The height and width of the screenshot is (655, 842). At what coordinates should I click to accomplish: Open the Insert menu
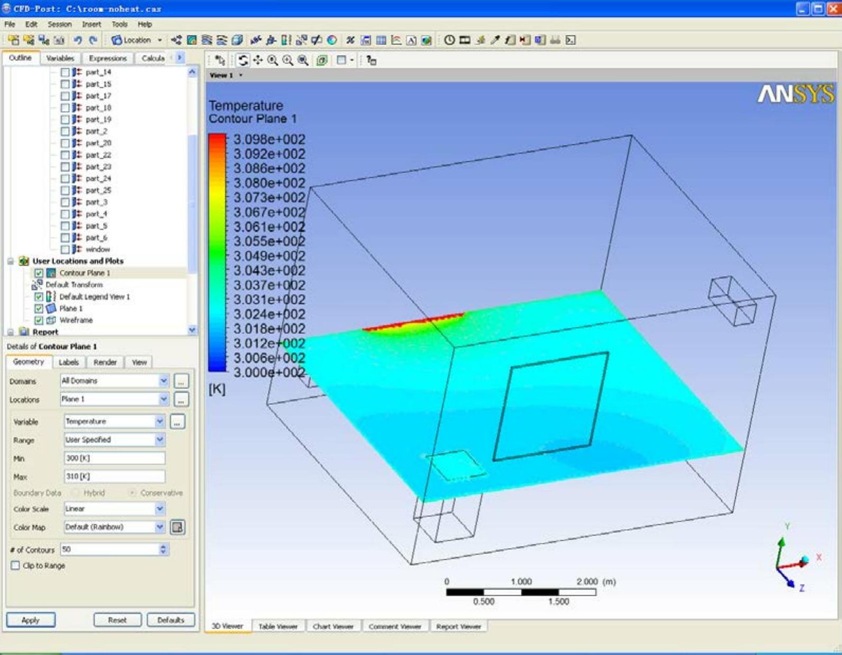pyautogui.click(x=91, y=24)
